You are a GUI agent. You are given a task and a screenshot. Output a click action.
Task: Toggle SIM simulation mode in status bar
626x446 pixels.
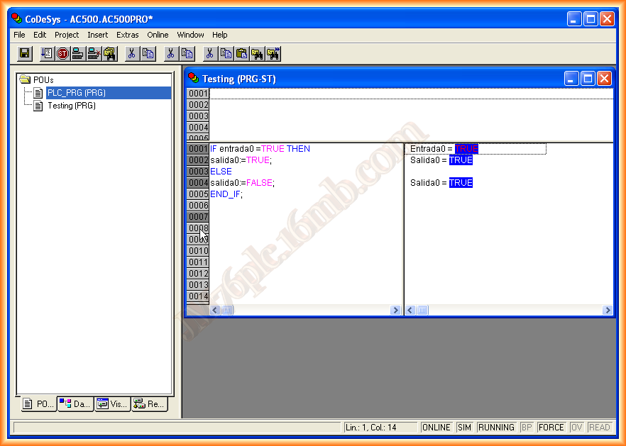click(x=465, y=427)
